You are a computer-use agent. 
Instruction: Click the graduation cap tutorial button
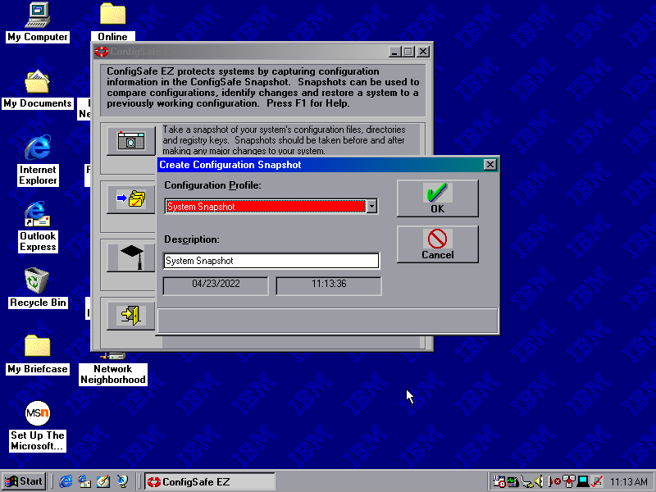(130, 257)
